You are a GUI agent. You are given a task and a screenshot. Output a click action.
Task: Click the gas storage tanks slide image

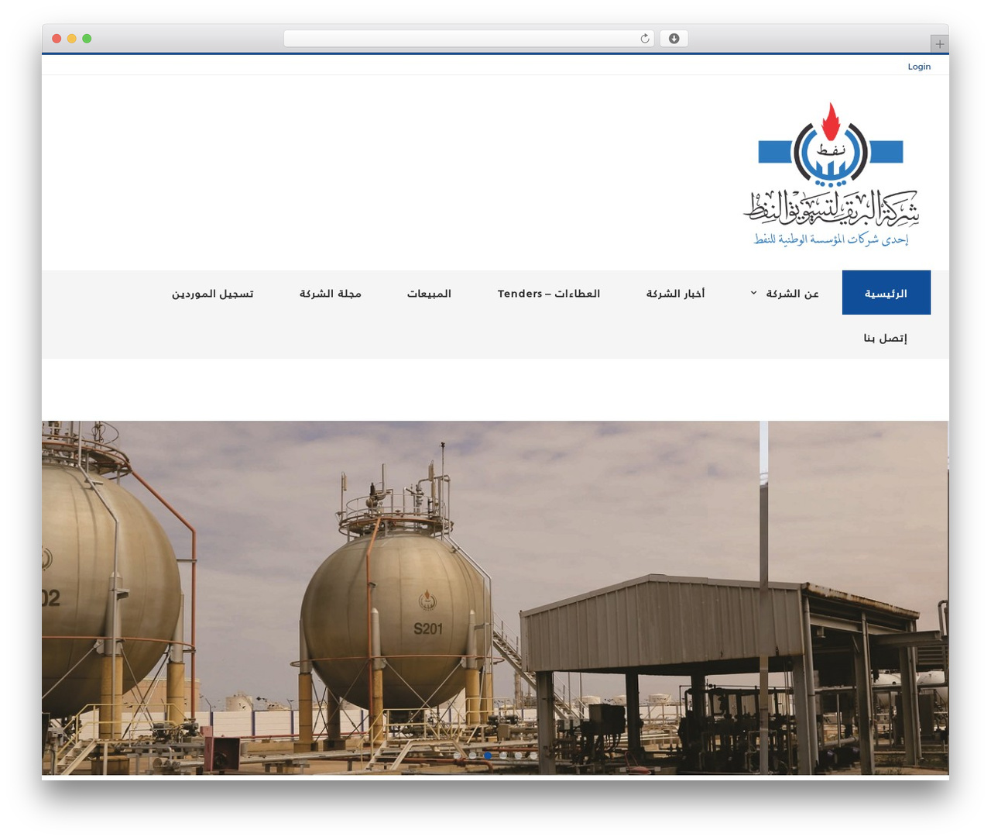[x=495, y=597]
